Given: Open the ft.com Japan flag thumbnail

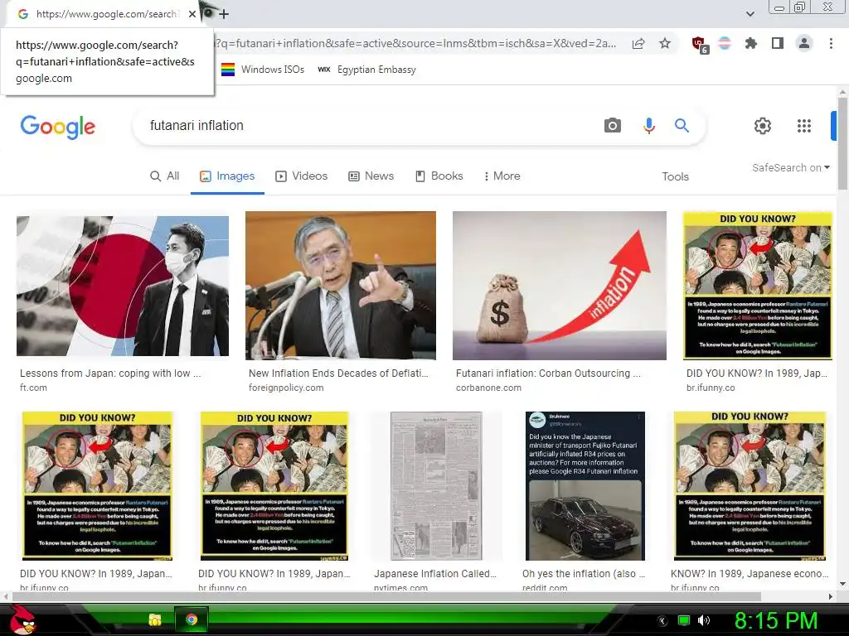Looking at the screenshot, I should click(x=123, y=286).
